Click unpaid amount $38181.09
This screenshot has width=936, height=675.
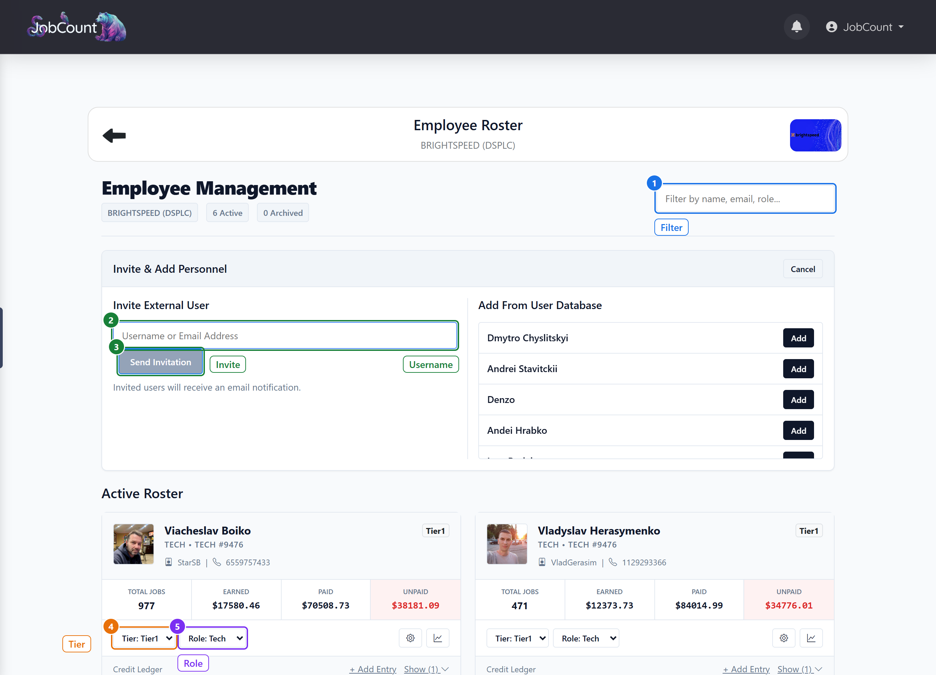[415, 605]
